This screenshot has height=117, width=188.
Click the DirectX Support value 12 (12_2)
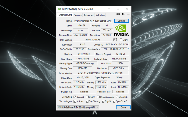[120, 54]
